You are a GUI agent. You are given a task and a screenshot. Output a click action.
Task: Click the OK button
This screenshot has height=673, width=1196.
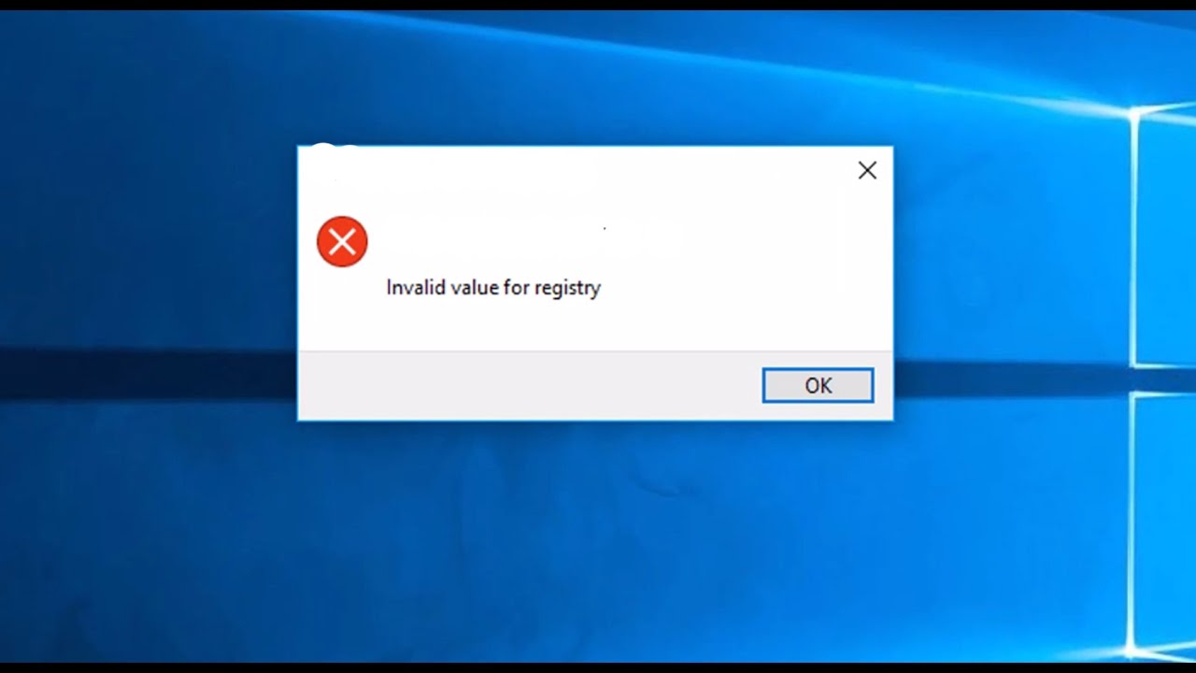coord(818,385)
